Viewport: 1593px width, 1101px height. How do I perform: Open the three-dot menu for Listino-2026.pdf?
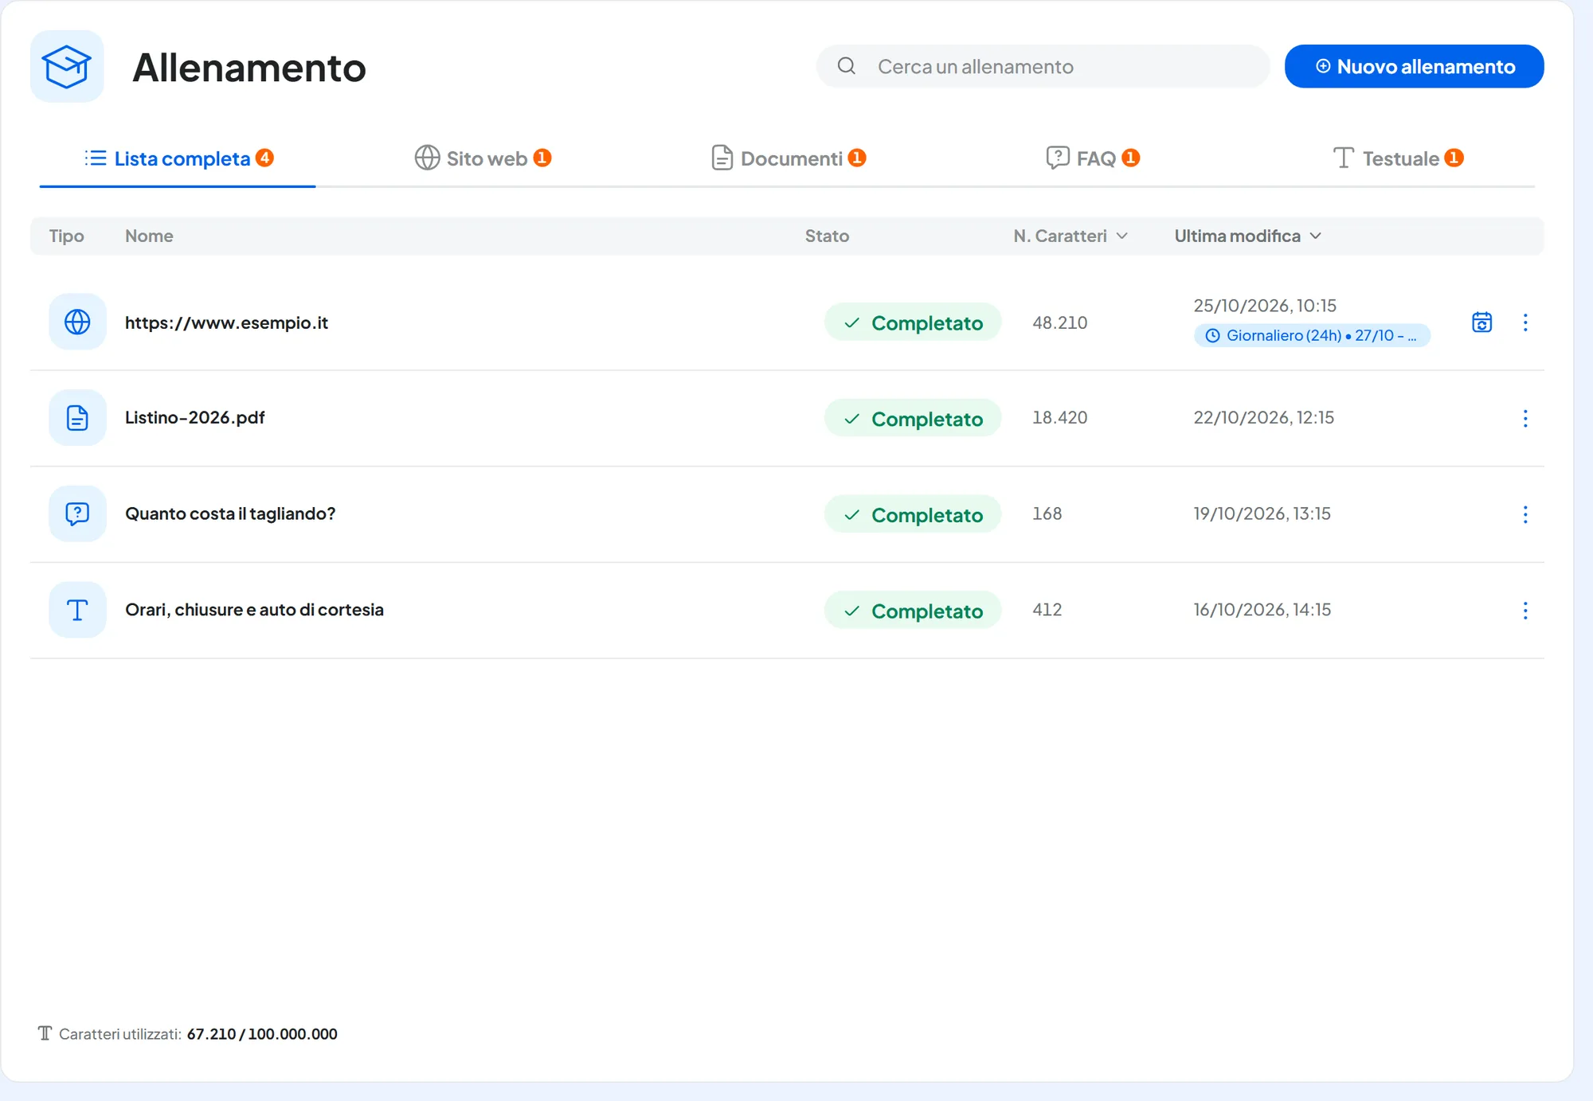1525,419
